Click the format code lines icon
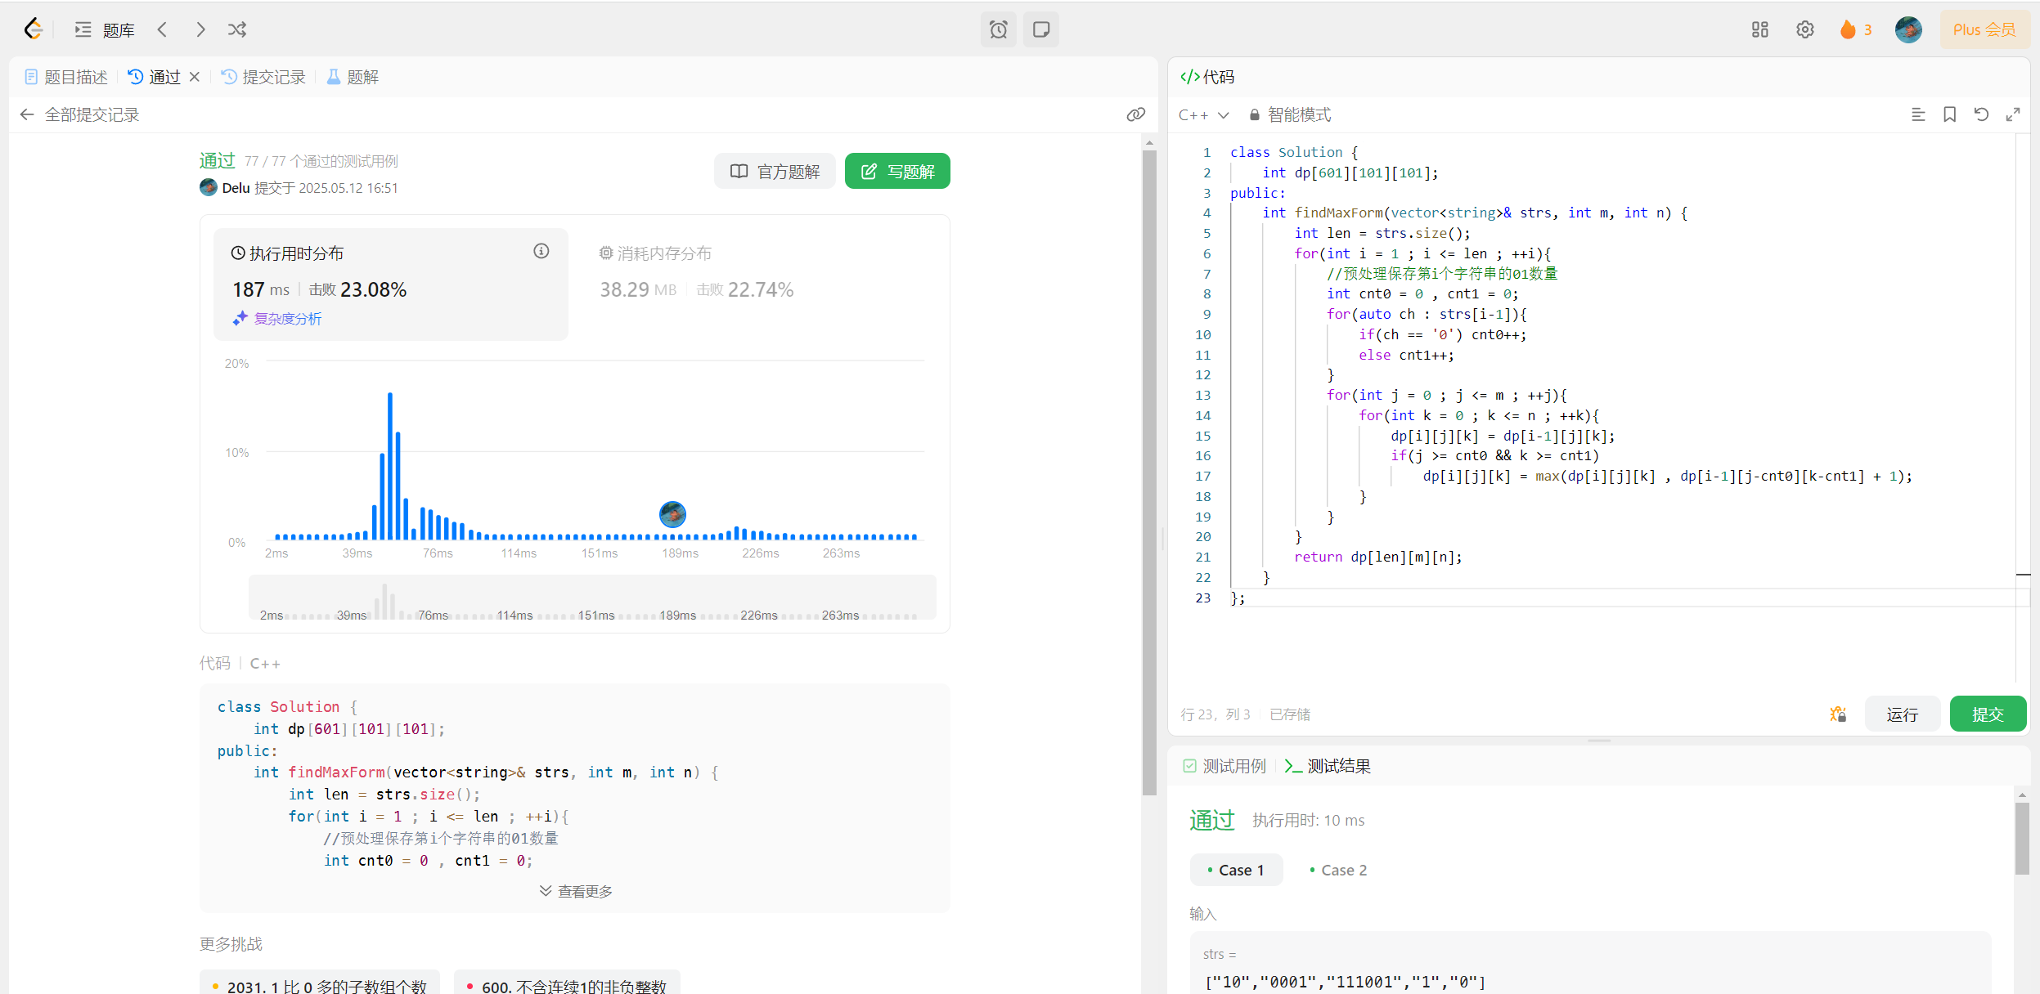Image resolution: width=2040 pixels, height=994 pixels. [1917, 114]
